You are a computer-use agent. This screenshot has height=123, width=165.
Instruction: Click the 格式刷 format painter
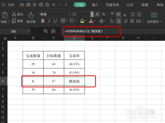pos(31,17)
